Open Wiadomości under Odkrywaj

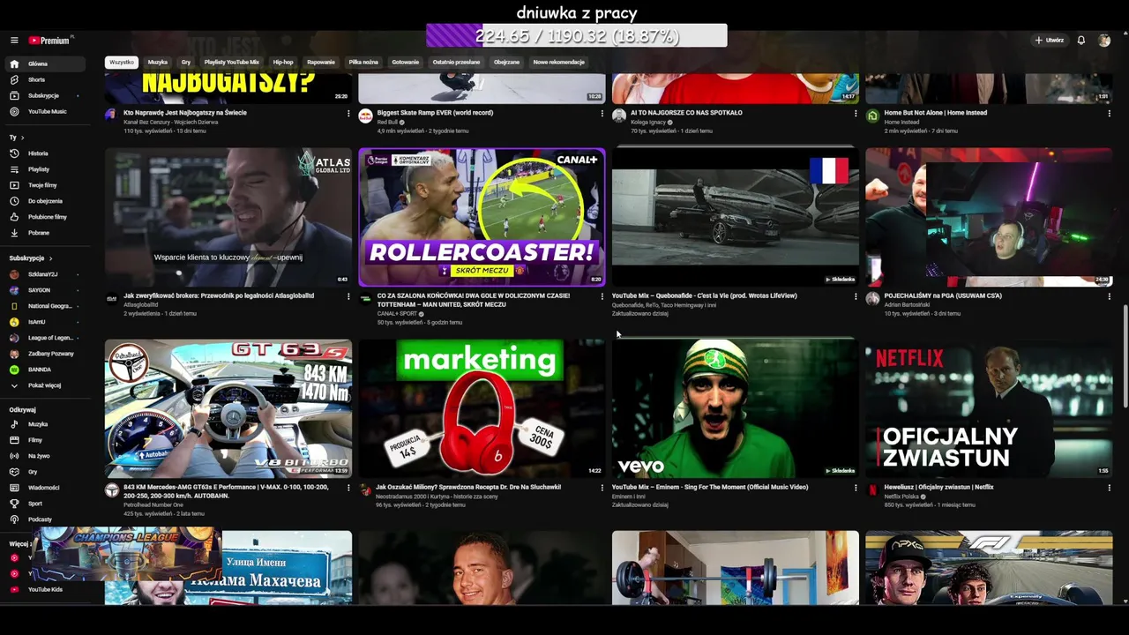coord(46,488)
